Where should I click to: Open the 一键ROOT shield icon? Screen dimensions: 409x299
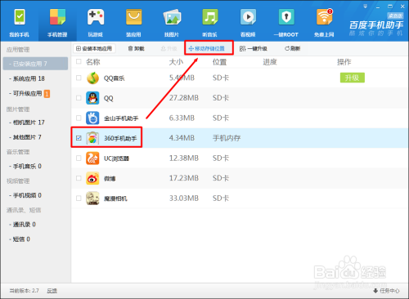[286, 17]
